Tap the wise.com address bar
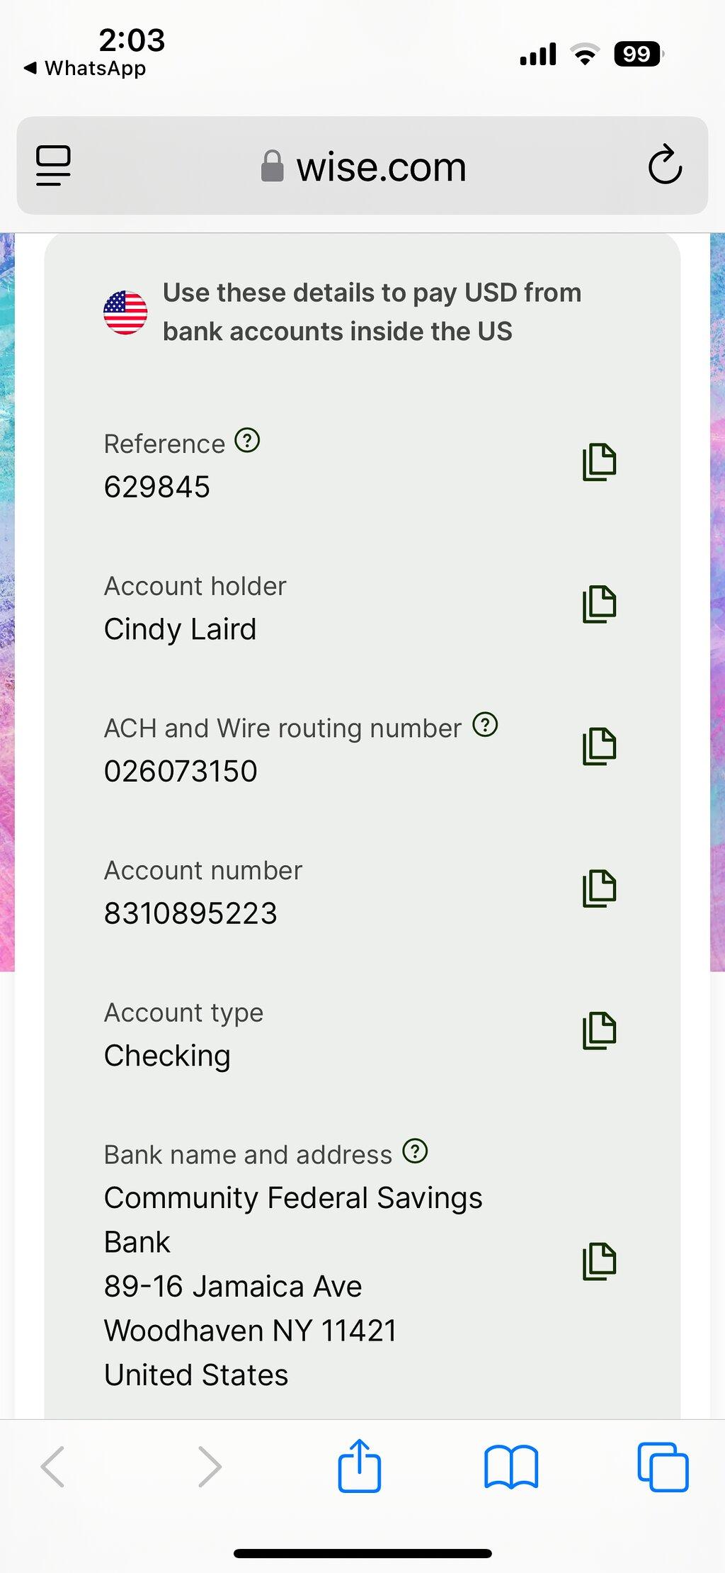Image resolution: width=725 pixels, height=1573 pixels. [362, 166]
